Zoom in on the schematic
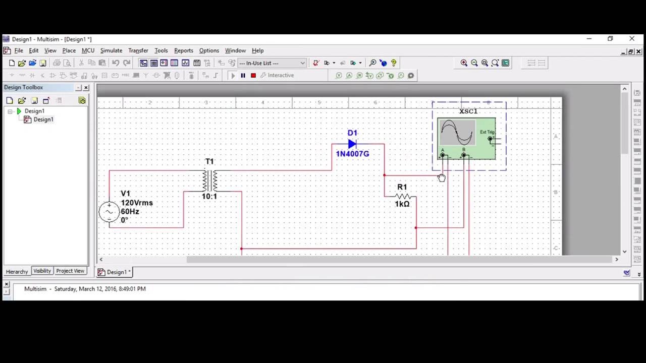Screen dimensions: 646x363 click(x=464, y=63)
